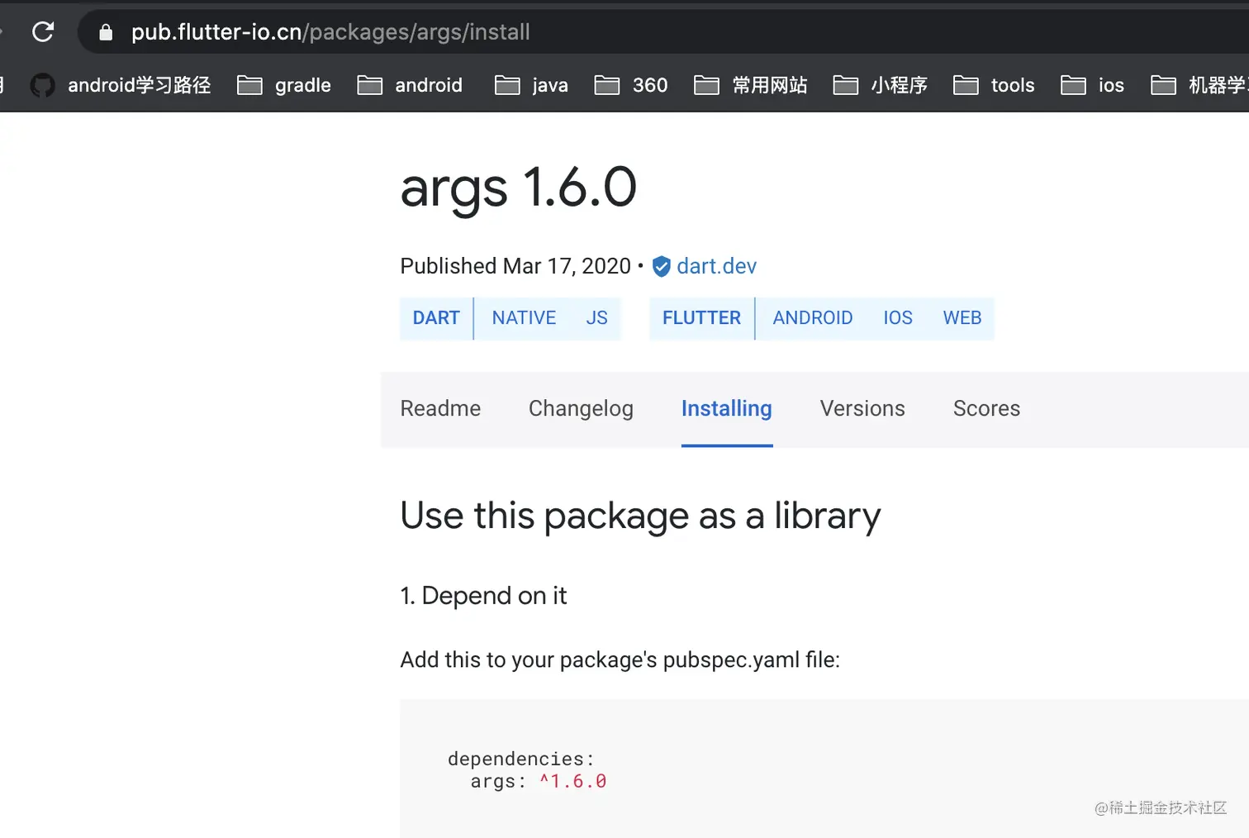Switch to the Versions tab
This screenshot has width=1249, height=838.
(862, 408)
